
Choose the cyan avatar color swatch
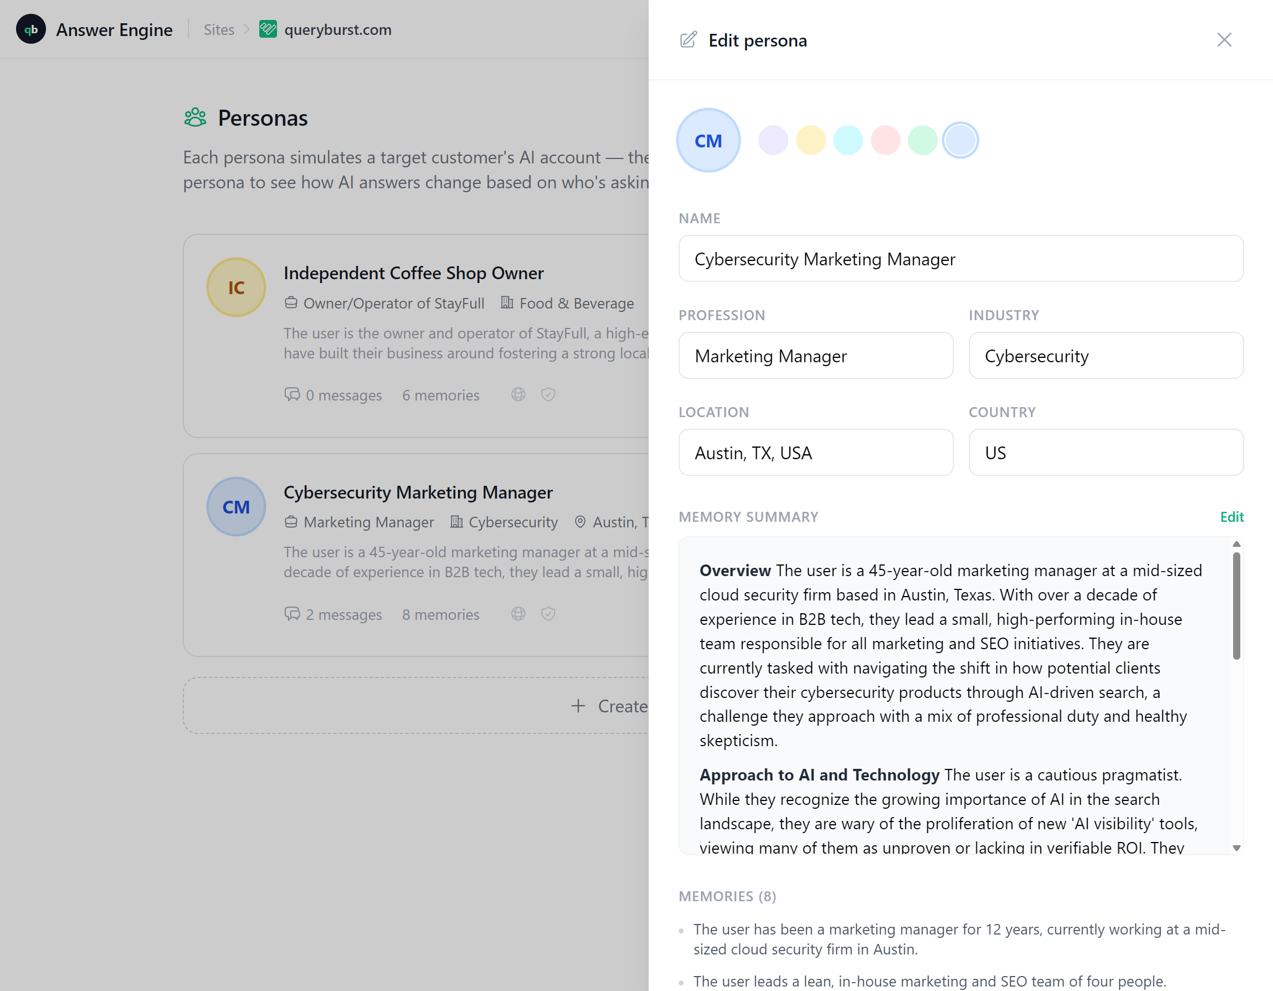[848, 141]
